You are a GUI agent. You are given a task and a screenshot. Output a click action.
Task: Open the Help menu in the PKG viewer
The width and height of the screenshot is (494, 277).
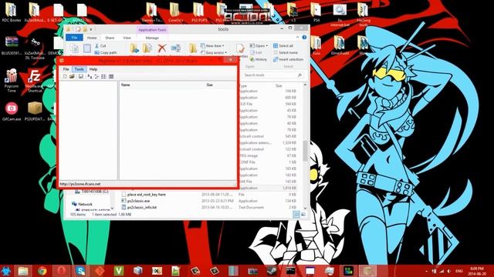[x=93, y=69]
